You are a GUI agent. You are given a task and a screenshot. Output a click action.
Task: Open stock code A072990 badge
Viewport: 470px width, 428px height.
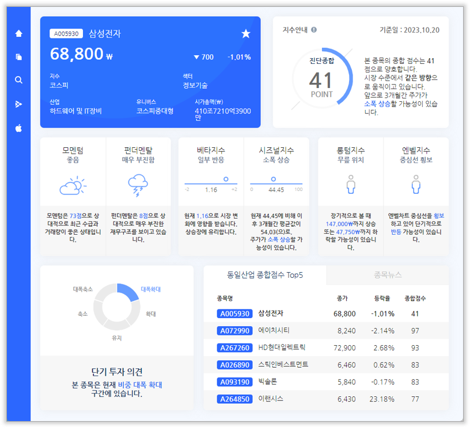234,331
